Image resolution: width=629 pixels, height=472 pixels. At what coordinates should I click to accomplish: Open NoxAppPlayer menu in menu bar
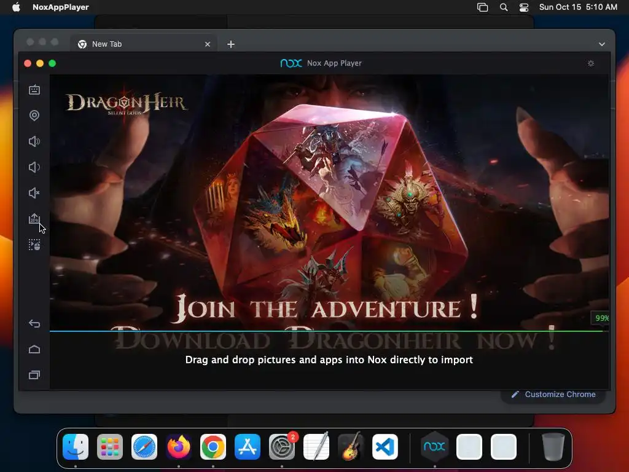pos(61,7)
